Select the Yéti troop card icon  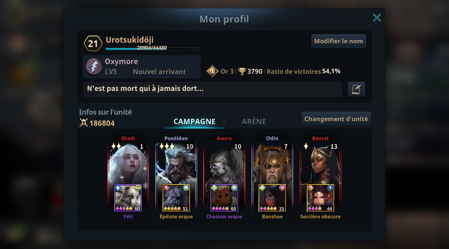pos(128,198)
